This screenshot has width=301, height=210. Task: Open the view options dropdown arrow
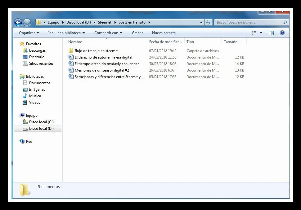click(261, 33)
